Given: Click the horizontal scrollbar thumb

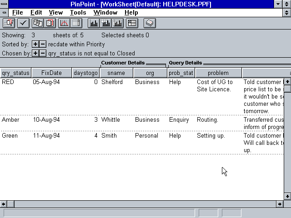Looking at the screenshot, I should tap(10, 204).
